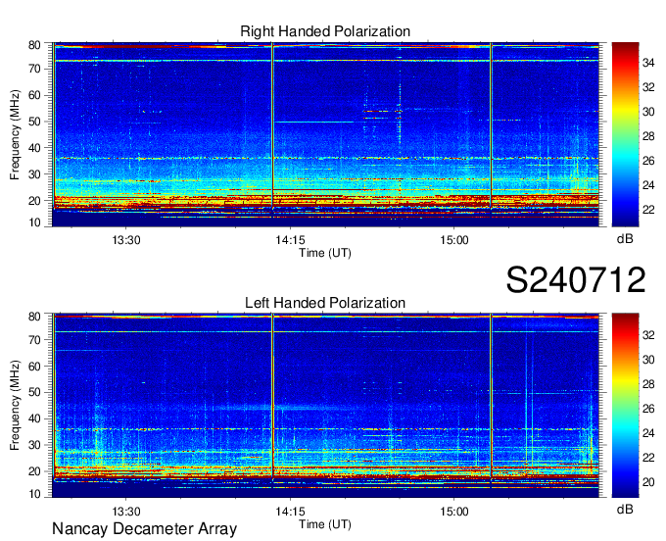
Task: Click Time (UT) label under Left Handed plot
Action: tap(325, 524)
